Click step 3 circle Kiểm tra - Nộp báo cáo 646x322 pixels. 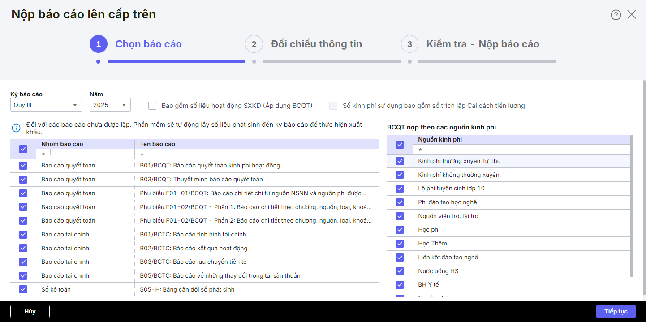409,44
